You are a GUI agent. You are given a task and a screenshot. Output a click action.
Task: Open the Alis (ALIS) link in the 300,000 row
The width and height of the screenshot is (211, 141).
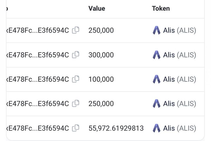pyautogui.click(x=179, y=55)
